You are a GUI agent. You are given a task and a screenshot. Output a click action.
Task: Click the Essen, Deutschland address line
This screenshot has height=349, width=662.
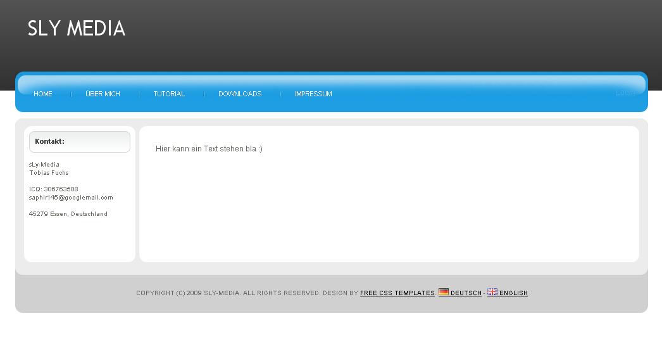(x=68, y=214)
